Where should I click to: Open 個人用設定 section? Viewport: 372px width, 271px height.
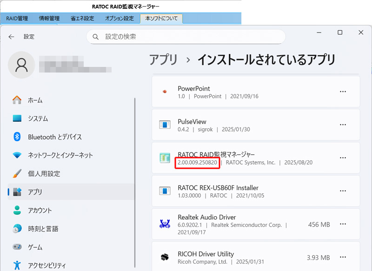[71, 173]
